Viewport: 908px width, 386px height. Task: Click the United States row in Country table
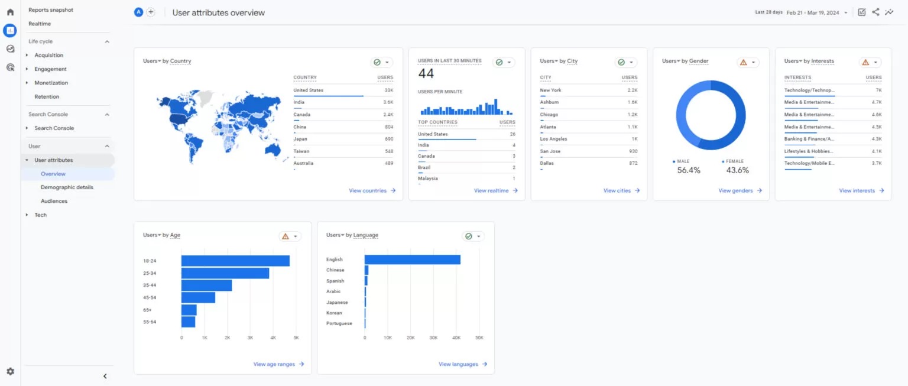[343, 90]
